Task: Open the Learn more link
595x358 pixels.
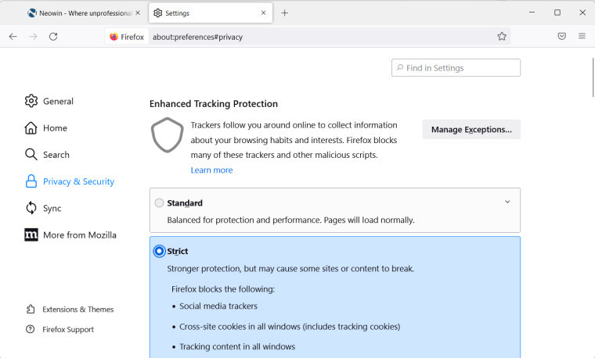Action: [x=211, y=170]
